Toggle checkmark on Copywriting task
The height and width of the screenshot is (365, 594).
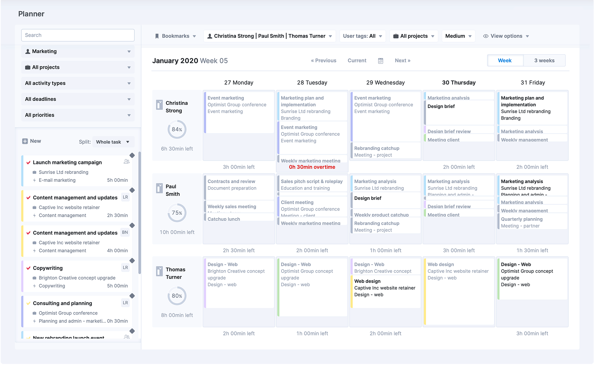point(28,268)
